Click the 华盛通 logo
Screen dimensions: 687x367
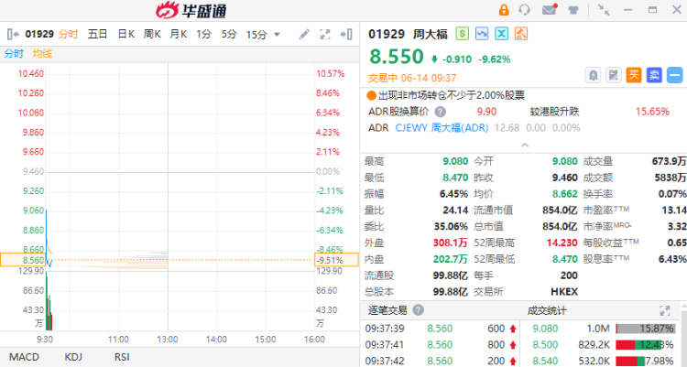point(191,10)
